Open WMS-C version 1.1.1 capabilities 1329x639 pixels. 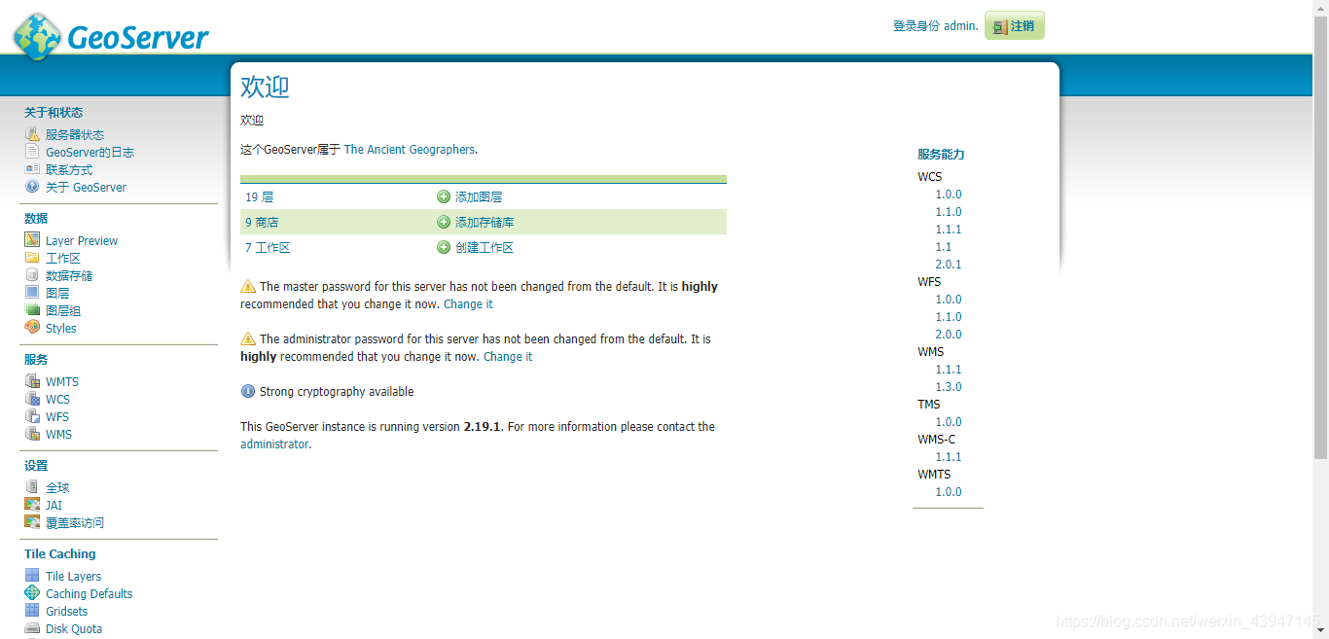pyautogui.click(x=949, y=457)
